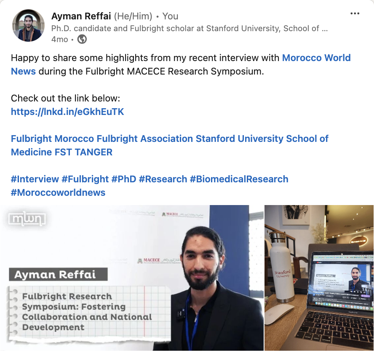Viewport: 374px width, 352px height.
Task: Click the globe public visibility icon
Action: point(82,39)
